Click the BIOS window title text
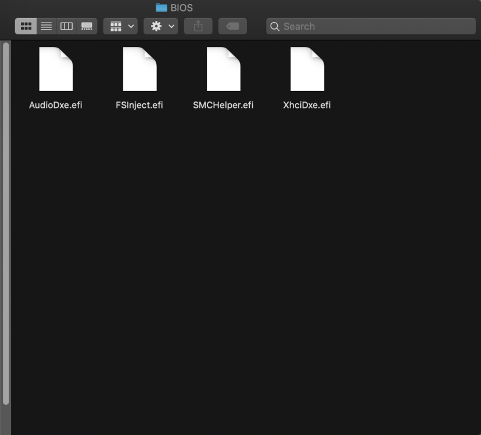 pyautogui.click(x=182, y=8)
